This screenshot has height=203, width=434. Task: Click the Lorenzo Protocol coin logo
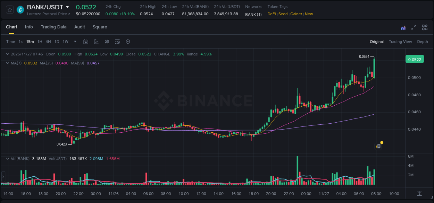20,10
